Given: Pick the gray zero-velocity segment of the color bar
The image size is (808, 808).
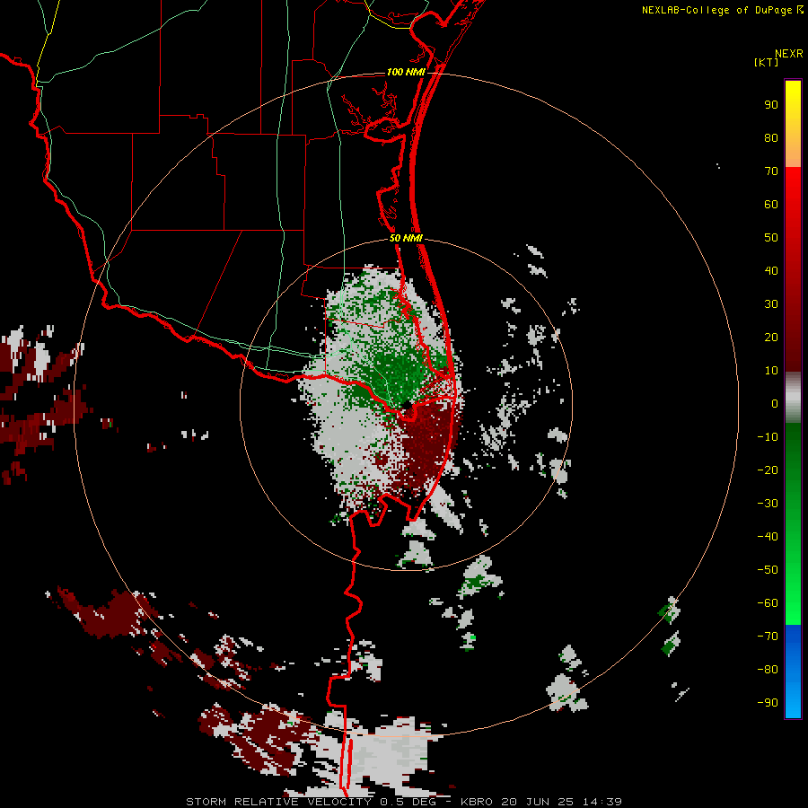Looking at the screenshot, I should (x=793, y=398).
